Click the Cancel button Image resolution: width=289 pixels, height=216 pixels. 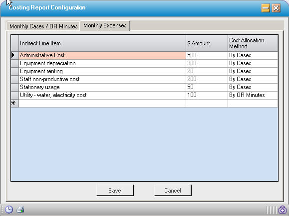point(173,191)
